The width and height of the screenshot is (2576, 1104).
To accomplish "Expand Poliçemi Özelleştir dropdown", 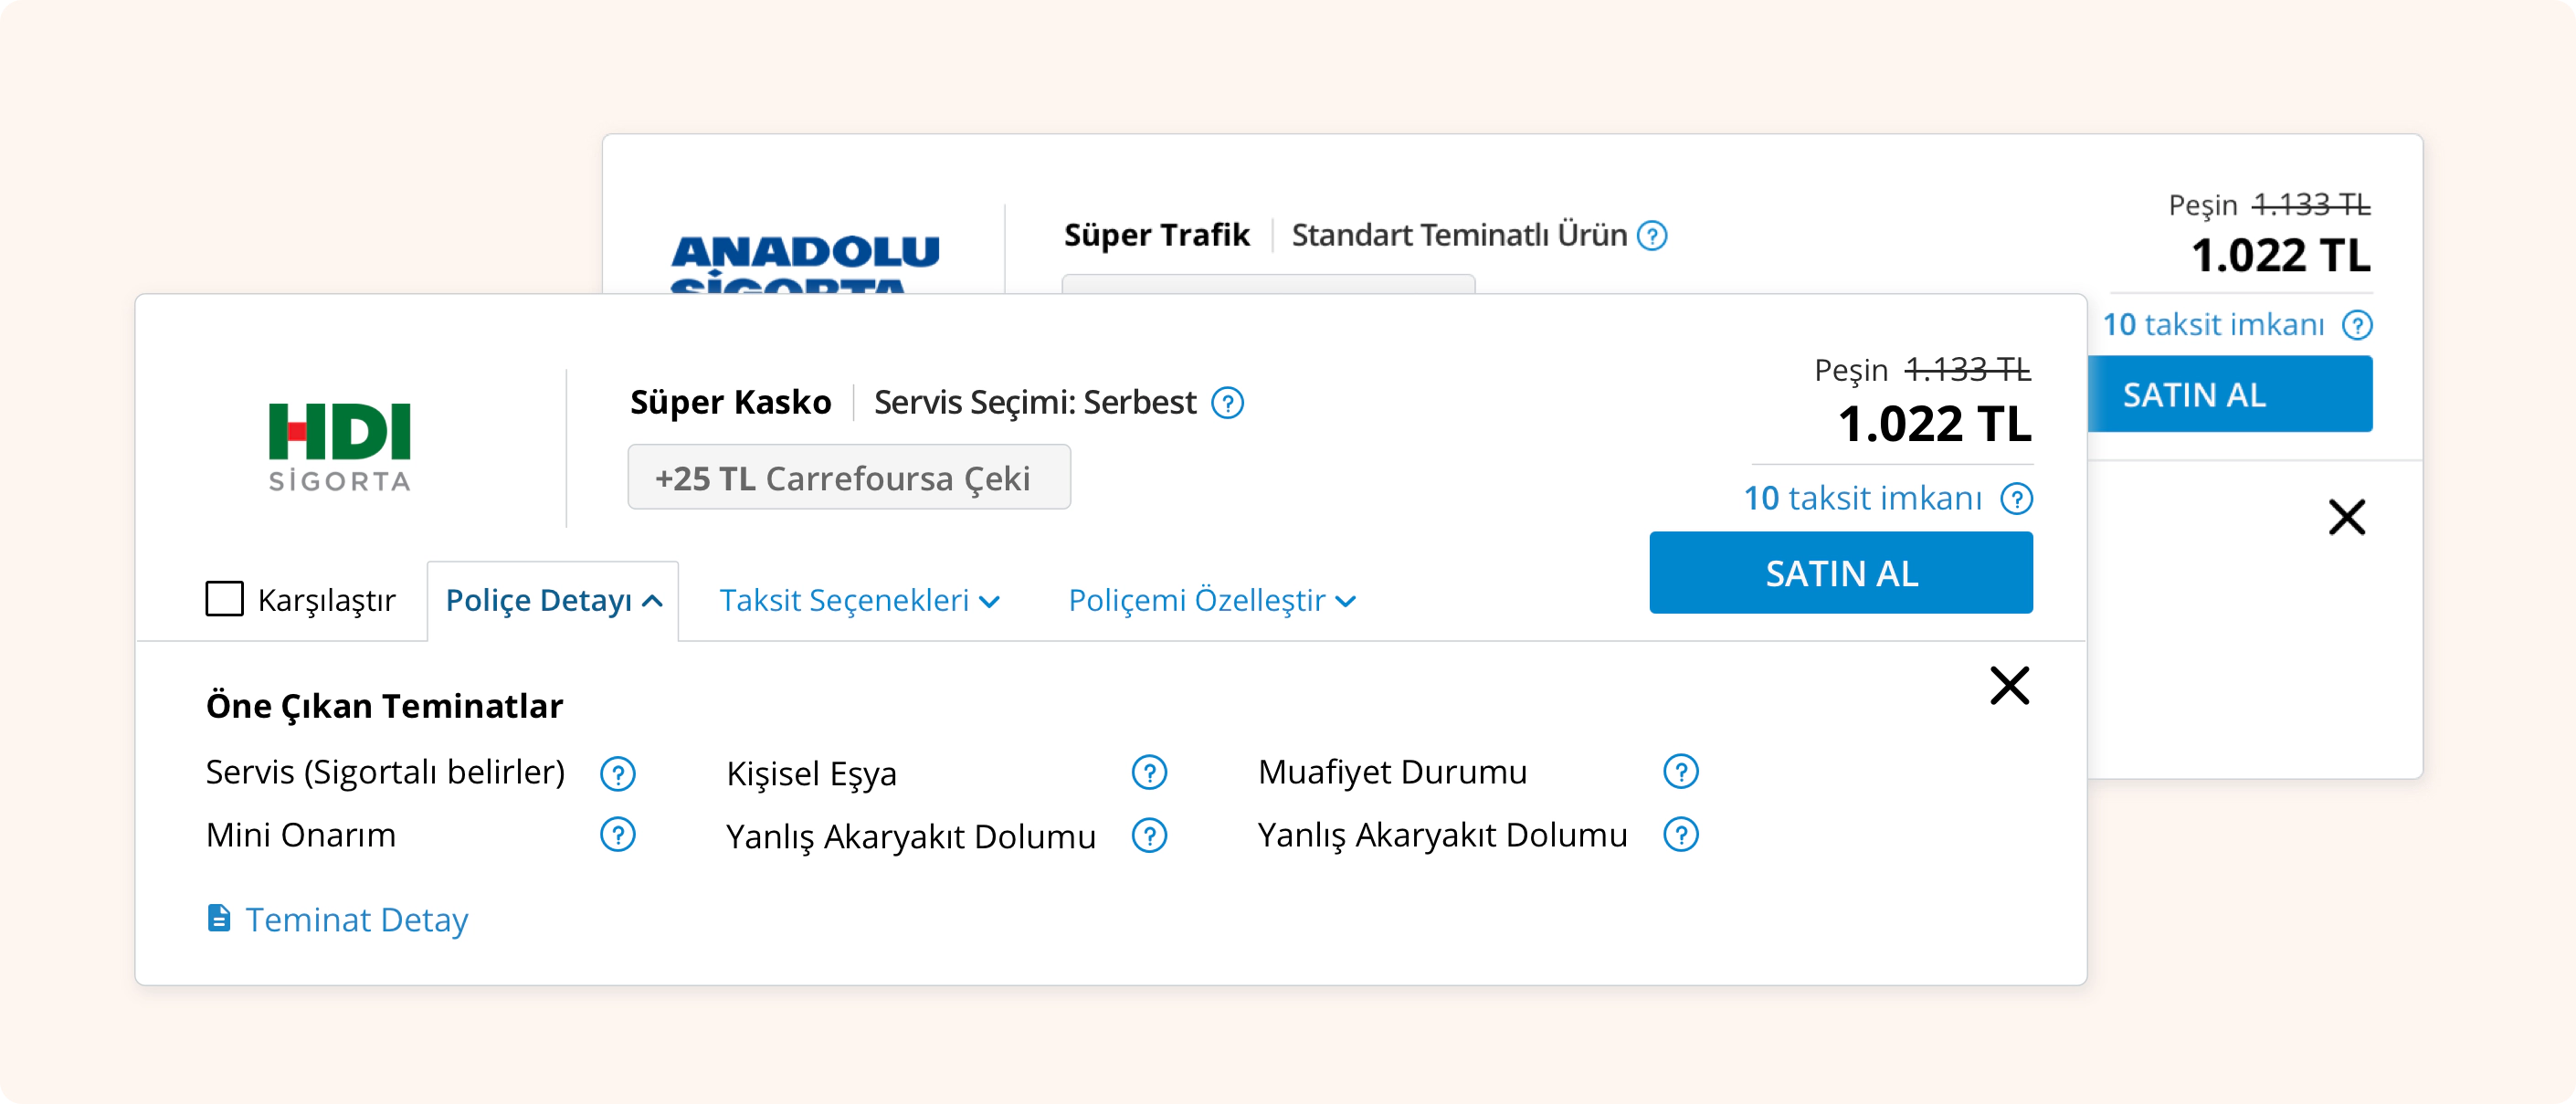I will [1212, 600].
